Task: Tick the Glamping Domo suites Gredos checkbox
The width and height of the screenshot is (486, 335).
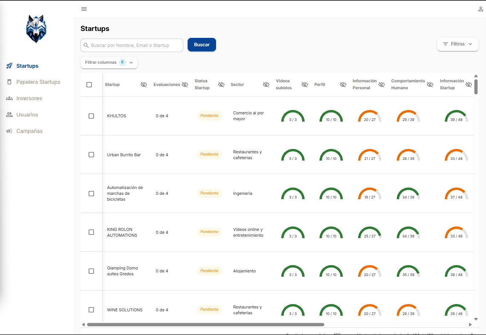Action: [91, 271]
